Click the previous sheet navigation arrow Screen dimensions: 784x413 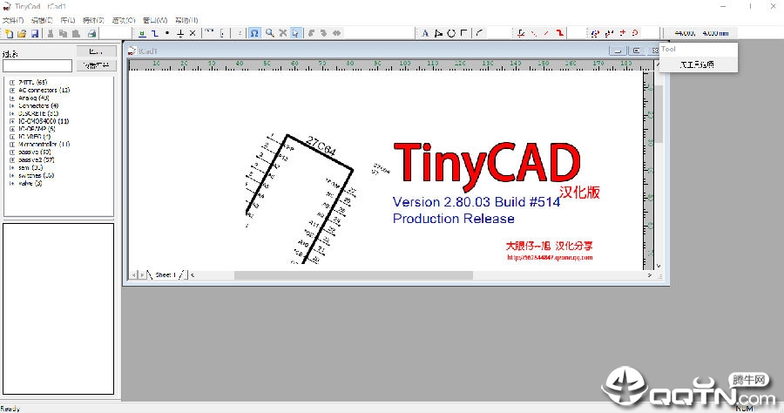pyautogui.click(x=133, y=274)
